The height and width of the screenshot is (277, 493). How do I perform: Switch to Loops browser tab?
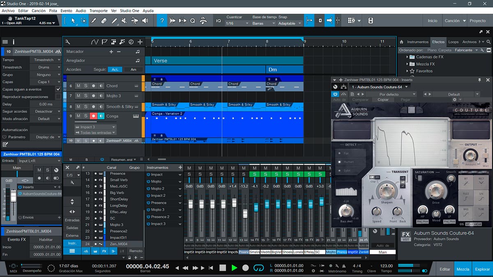[x=454, y=42]
